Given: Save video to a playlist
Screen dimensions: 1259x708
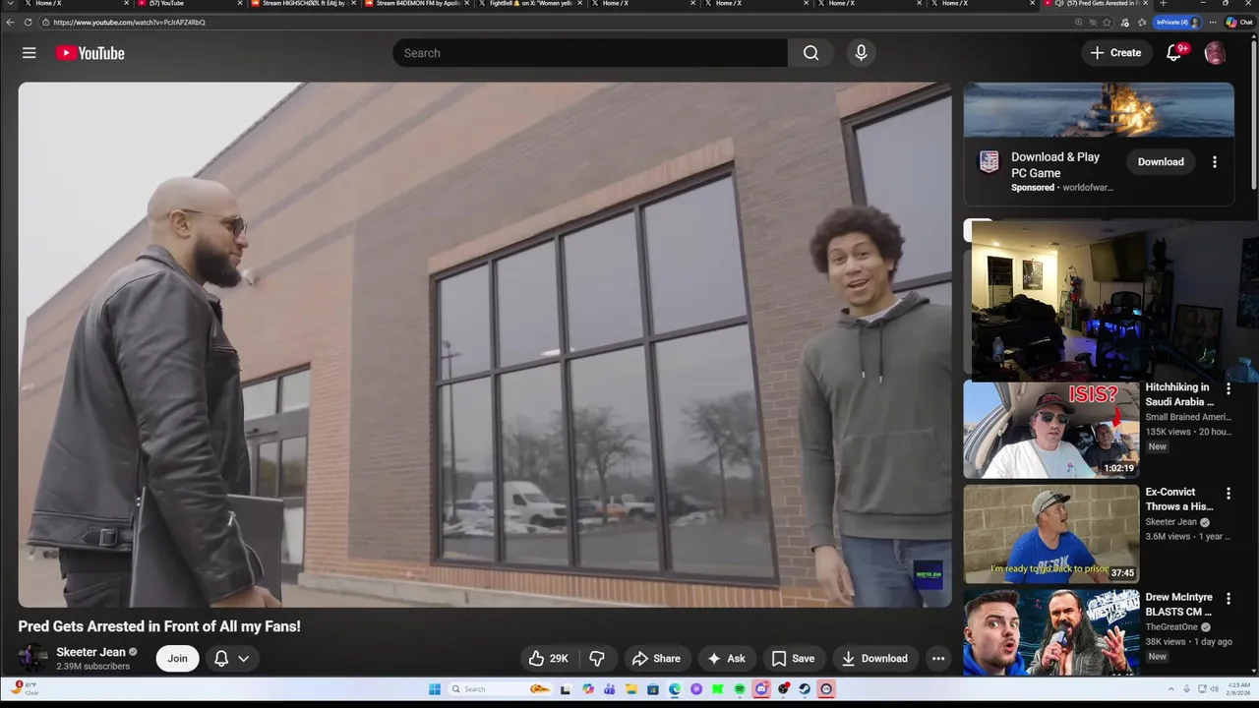Looking at the screenshot, I should (793, 659).
